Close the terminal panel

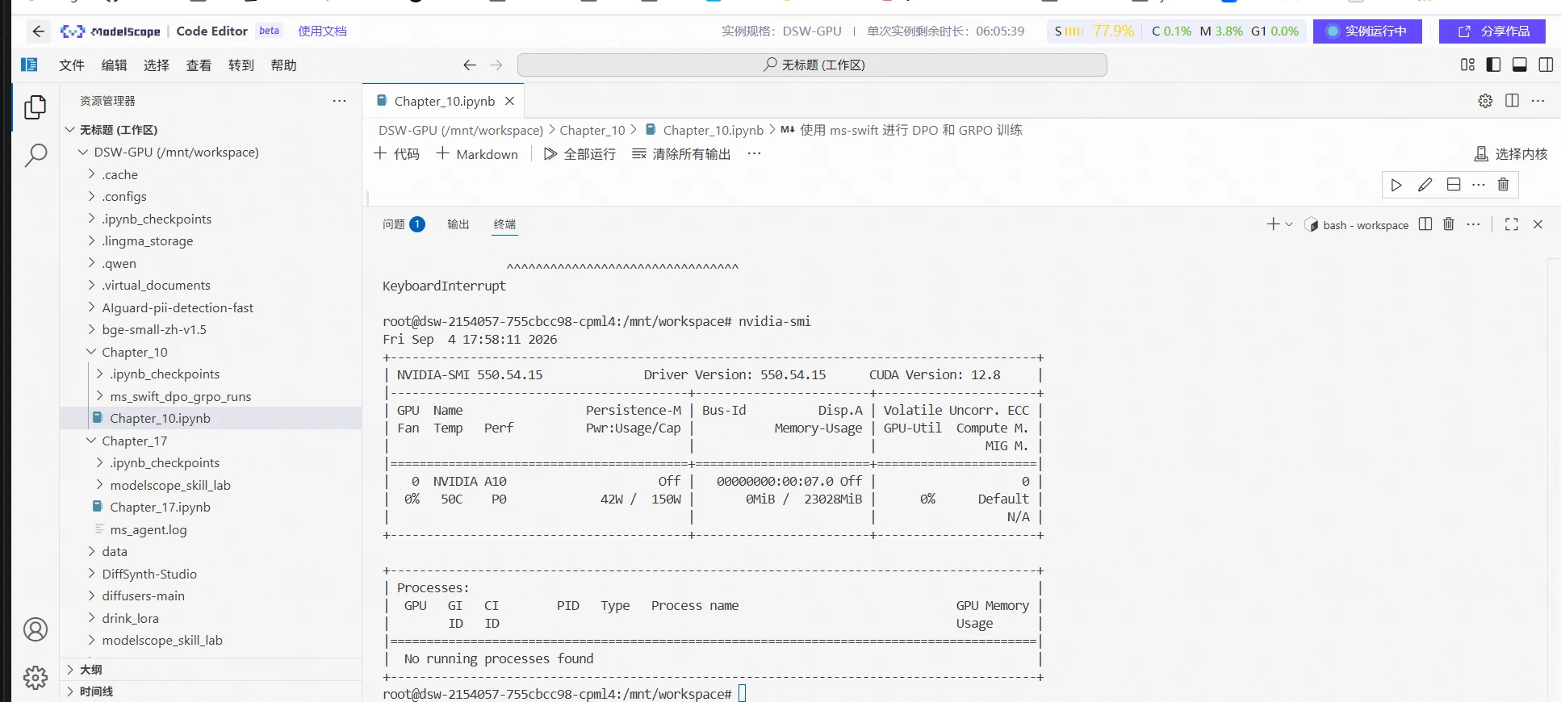click(x=1538, y=224)
